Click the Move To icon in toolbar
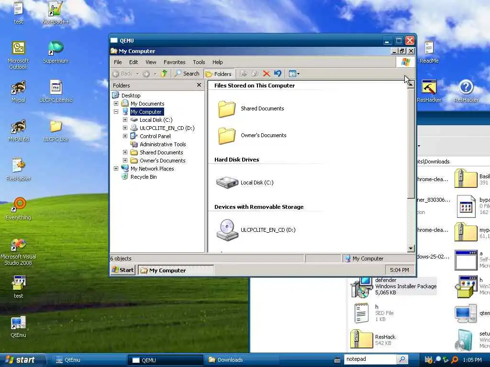Image resolution: width=490 pixels, height=367 pixels. (x=244, y=74)
